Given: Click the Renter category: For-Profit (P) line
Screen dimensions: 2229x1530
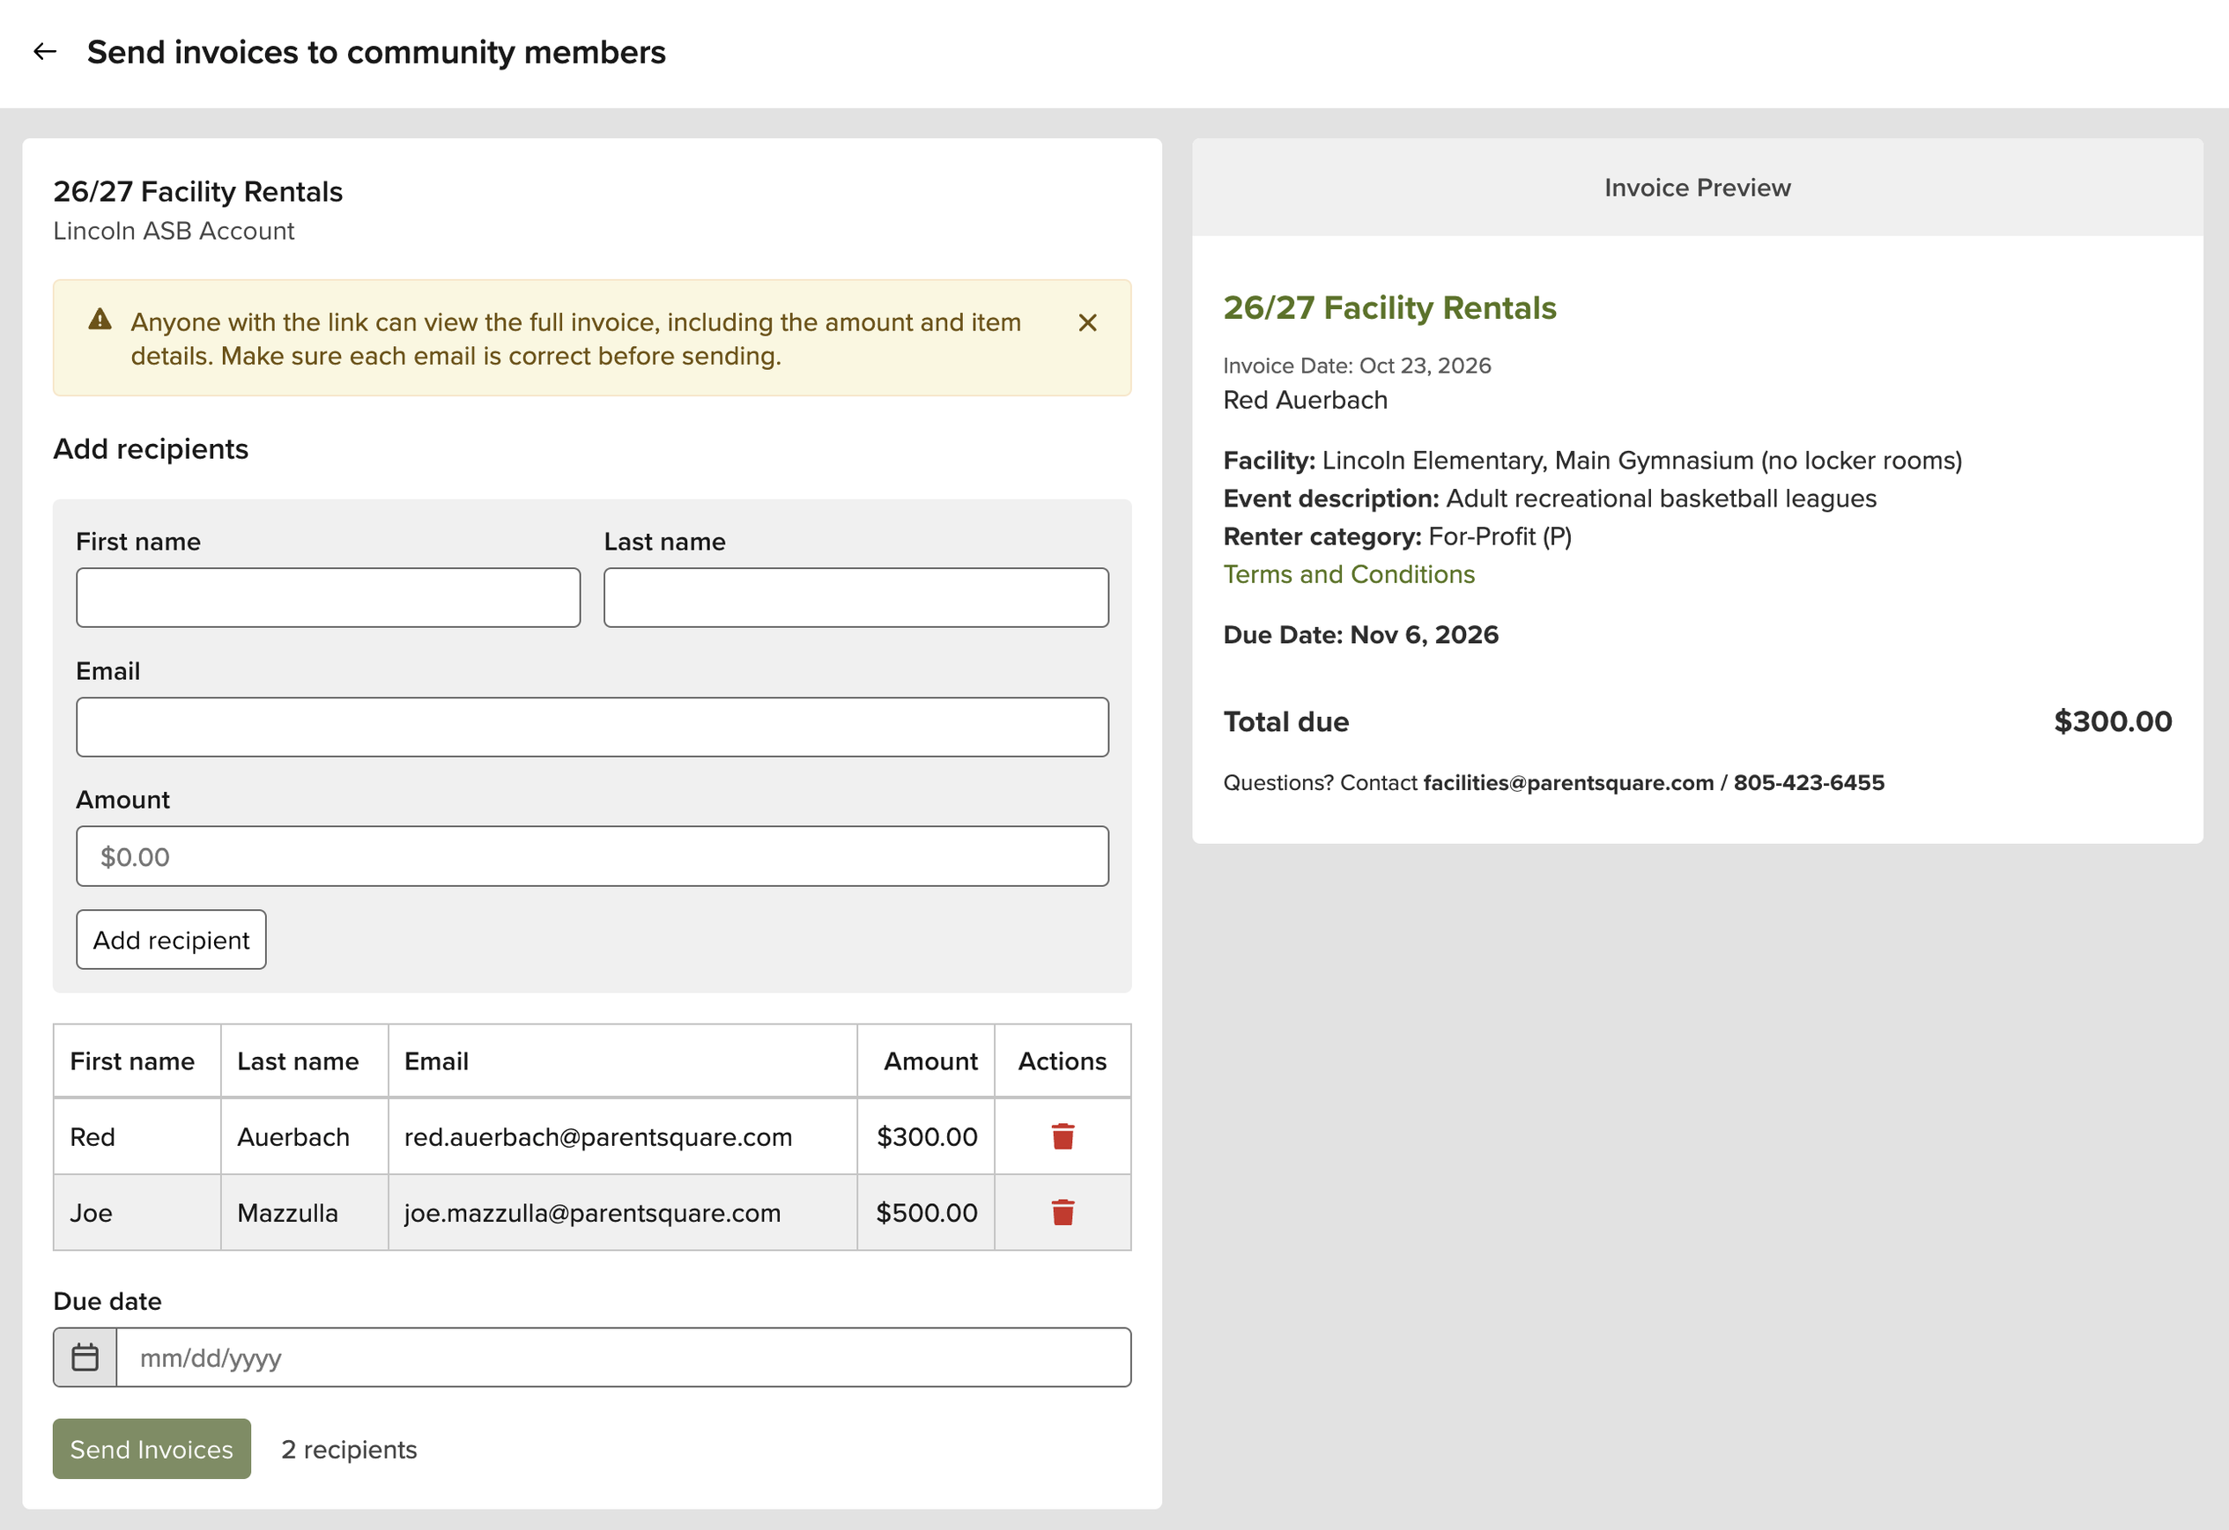Looking at the screenshot, I should click(1396, 536).
